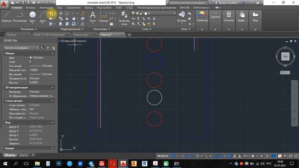Expand the Слои panel dropdown
299x168 pixels.
[147, 29]
